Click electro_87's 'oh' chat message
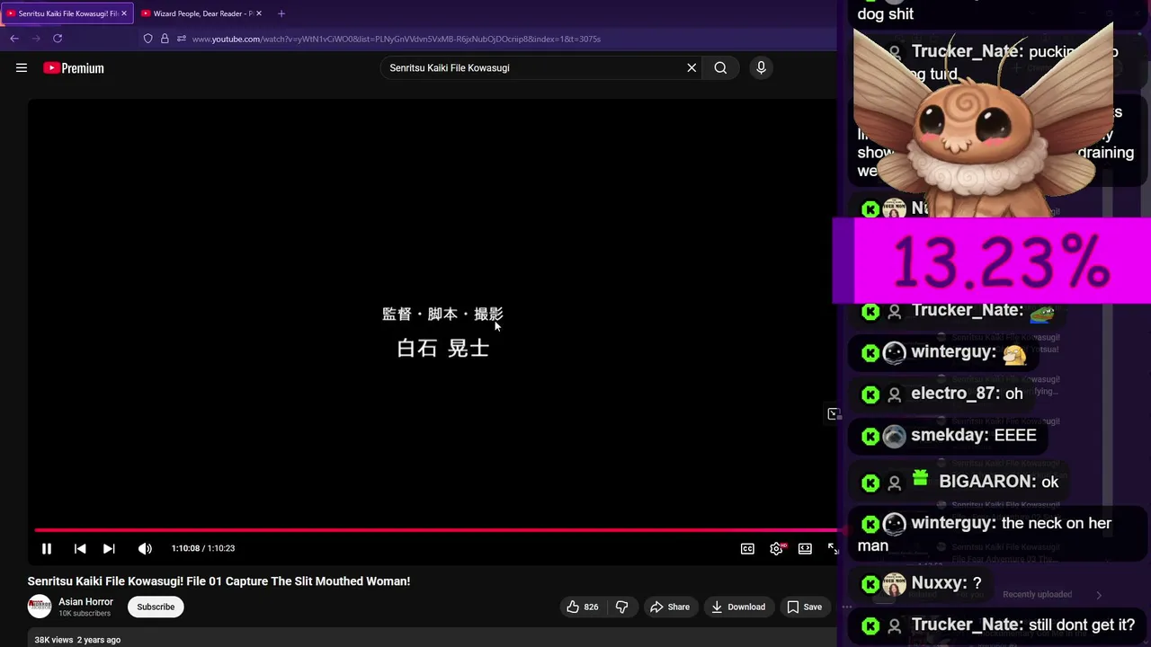Screen dimensions: 1151x647 click(x=941, y=394)
